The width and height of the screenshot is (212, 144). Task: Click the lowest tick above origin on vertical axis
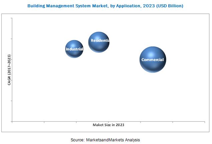point(12,101)
